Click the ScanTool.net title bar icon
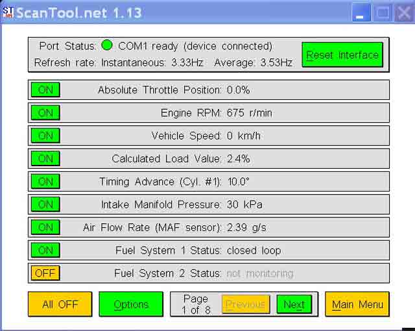The height and width of the screenshot is (331, 415). [8, 12]
